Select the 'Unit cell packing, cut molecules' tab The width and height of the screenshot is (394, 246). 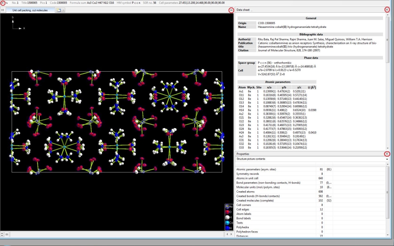pyautogui.click(x=29, y=10)
